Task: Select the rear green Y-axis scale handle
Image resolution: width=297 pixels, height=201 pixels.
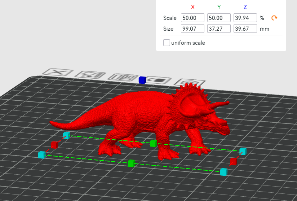Action: 154,143
